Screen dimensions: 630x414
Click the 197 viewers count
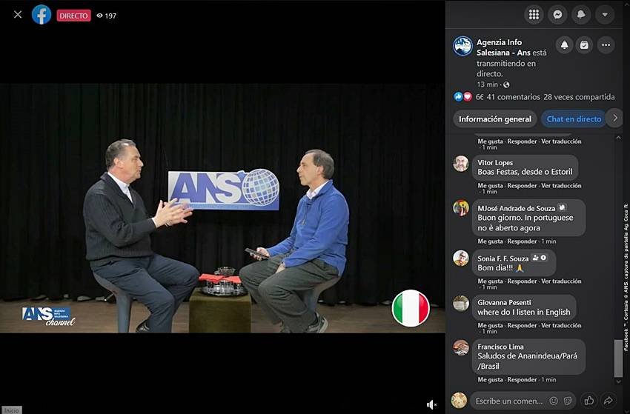coord(107,16)
